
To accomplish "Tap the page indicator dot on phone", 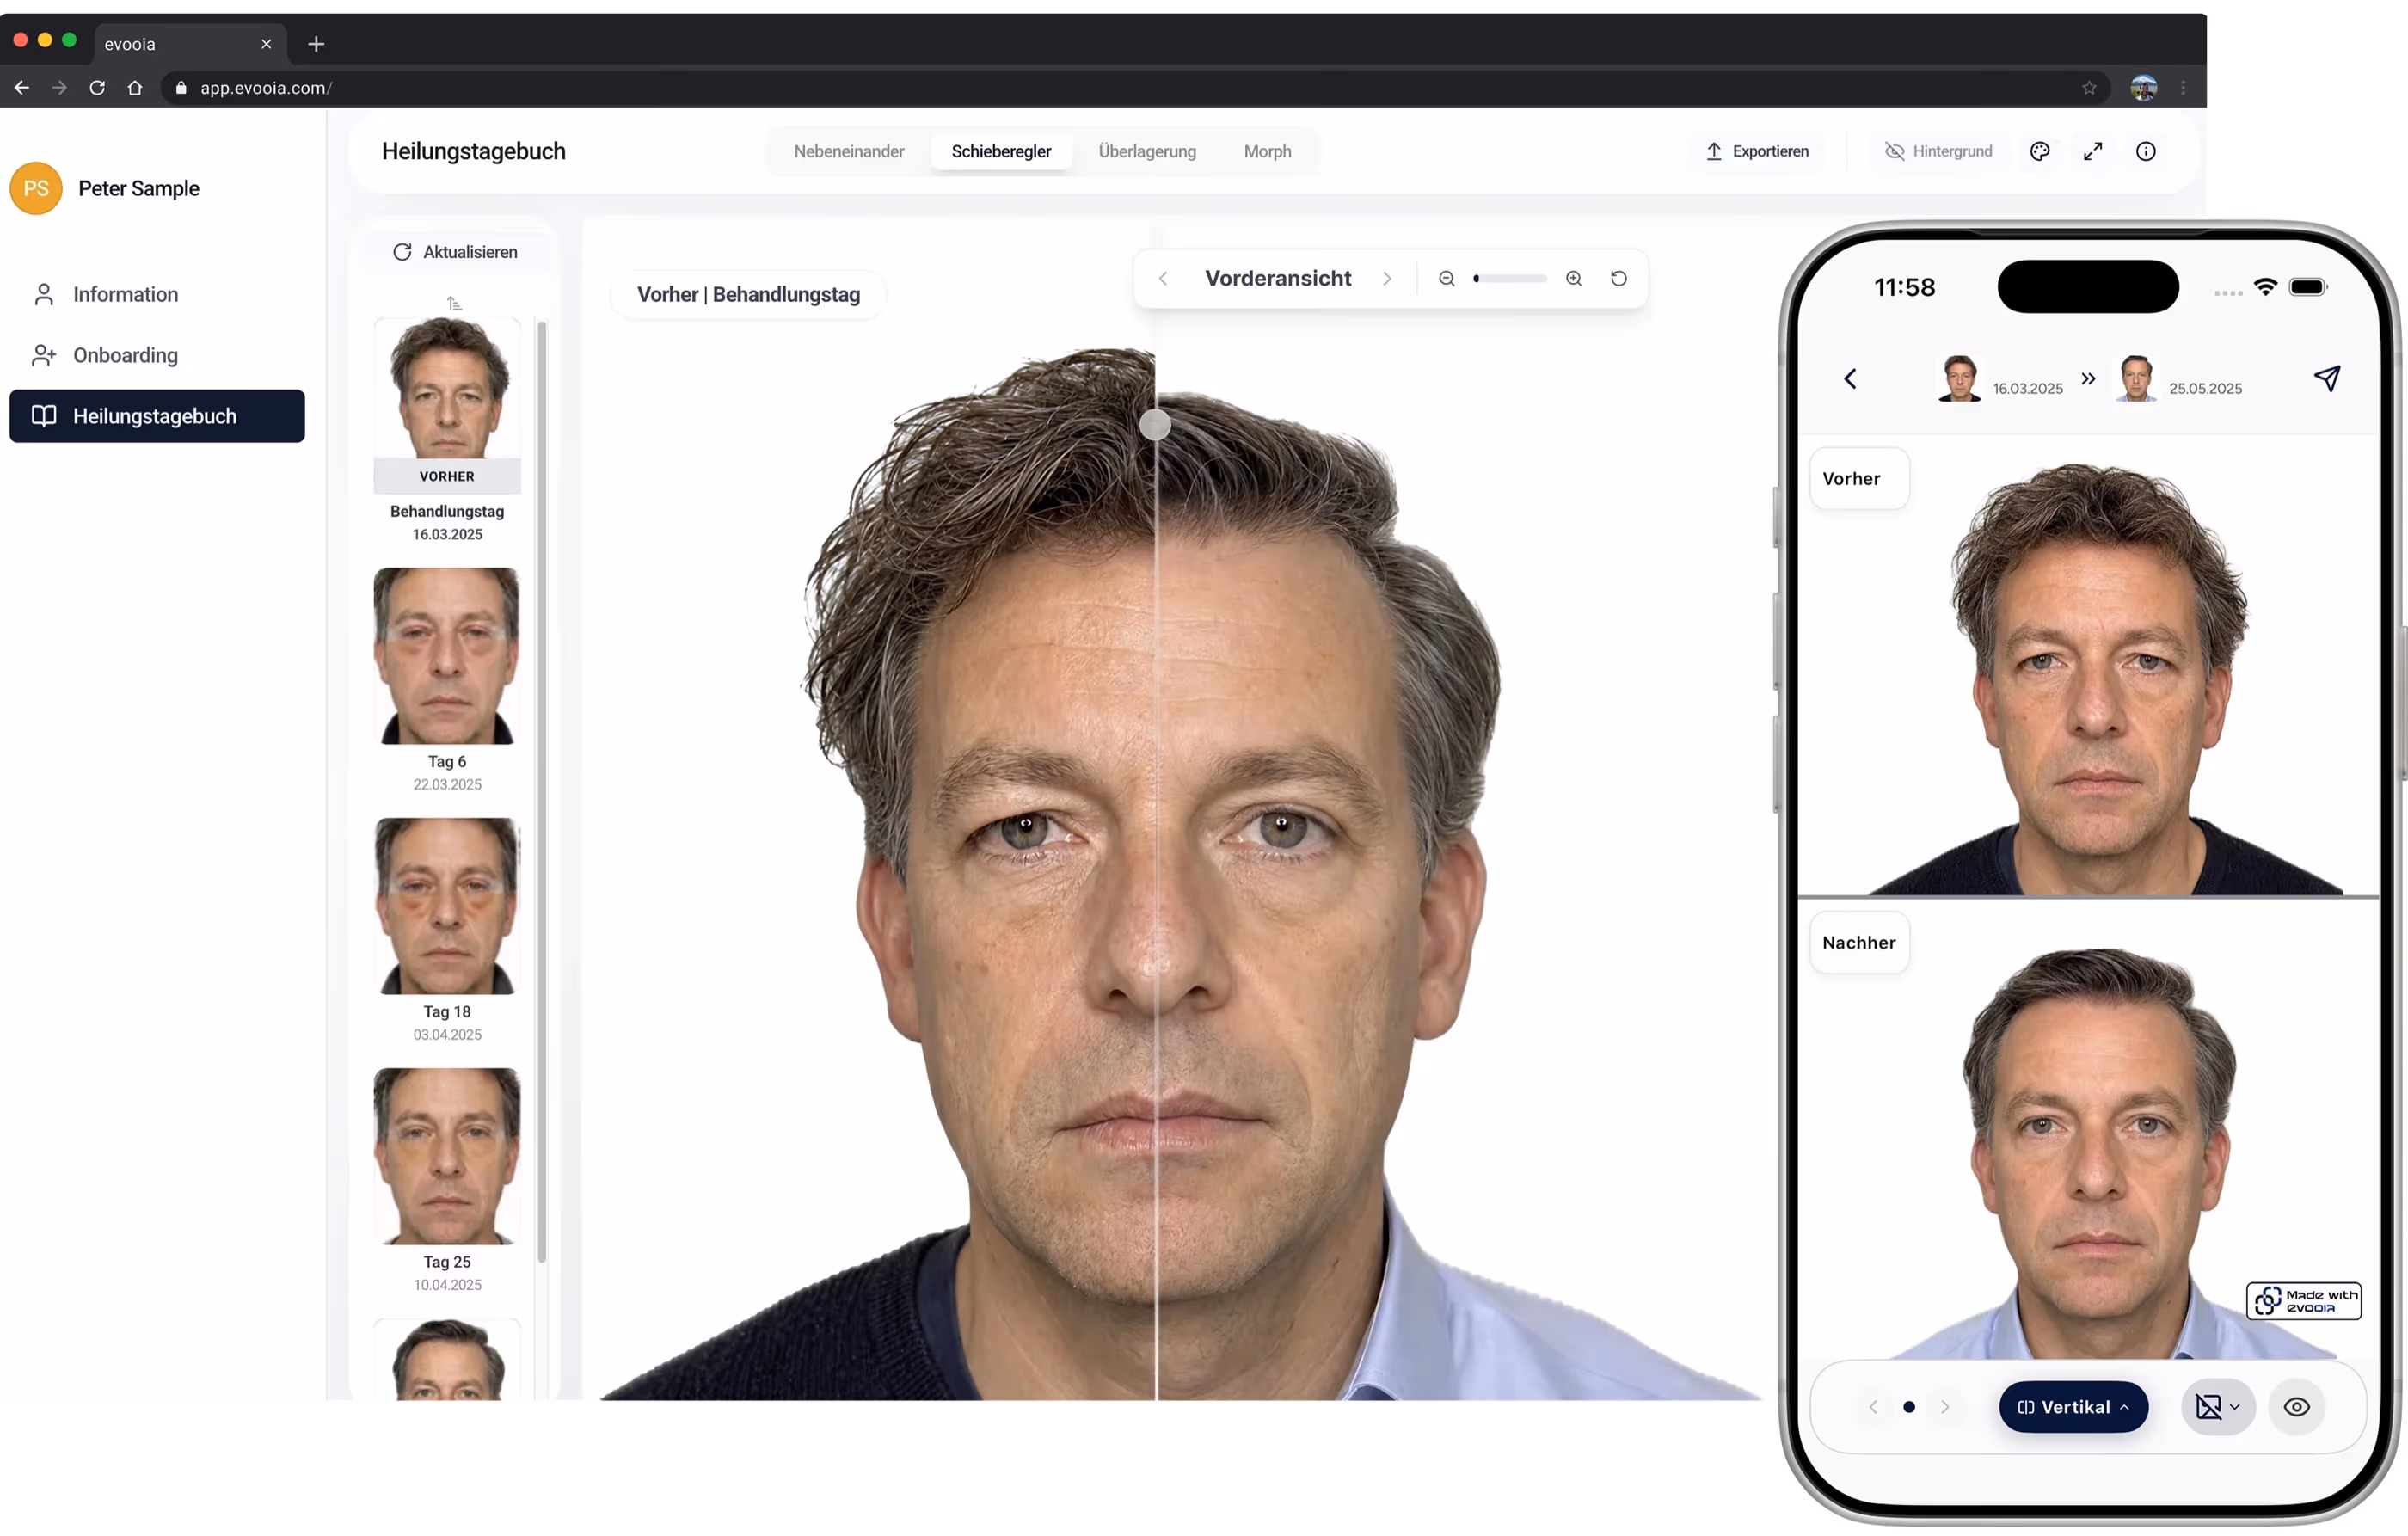I will point(1909,1407).
